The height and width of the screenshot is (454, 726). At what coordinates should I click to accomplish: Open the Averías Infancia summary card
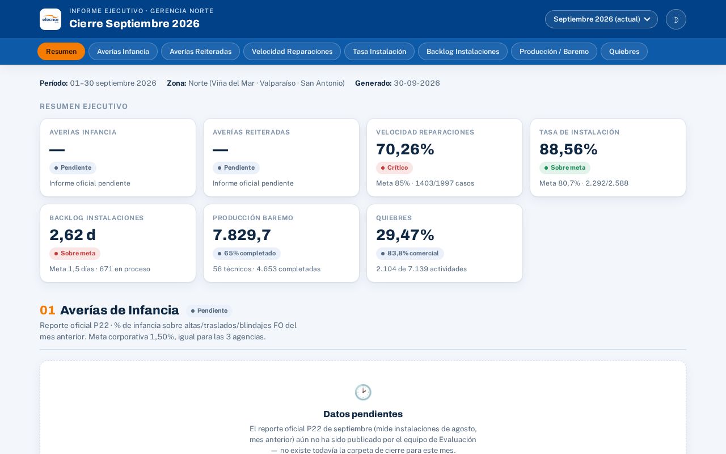click(118, 158)
